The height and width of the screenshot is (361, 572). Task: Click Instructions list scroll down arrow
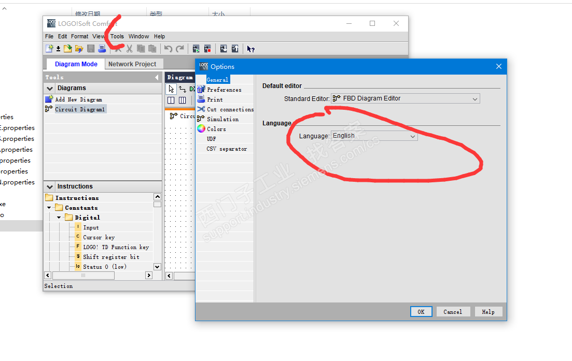[157, 267]
